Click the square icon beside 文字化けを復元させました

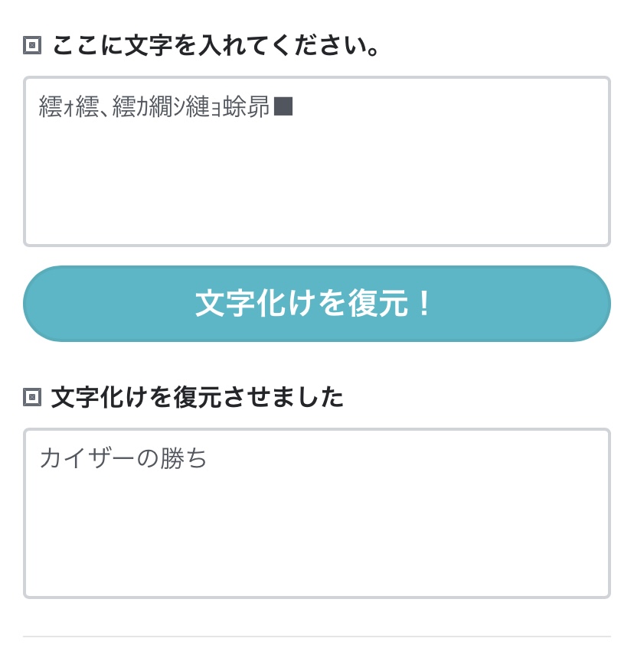tap(32, 397)
